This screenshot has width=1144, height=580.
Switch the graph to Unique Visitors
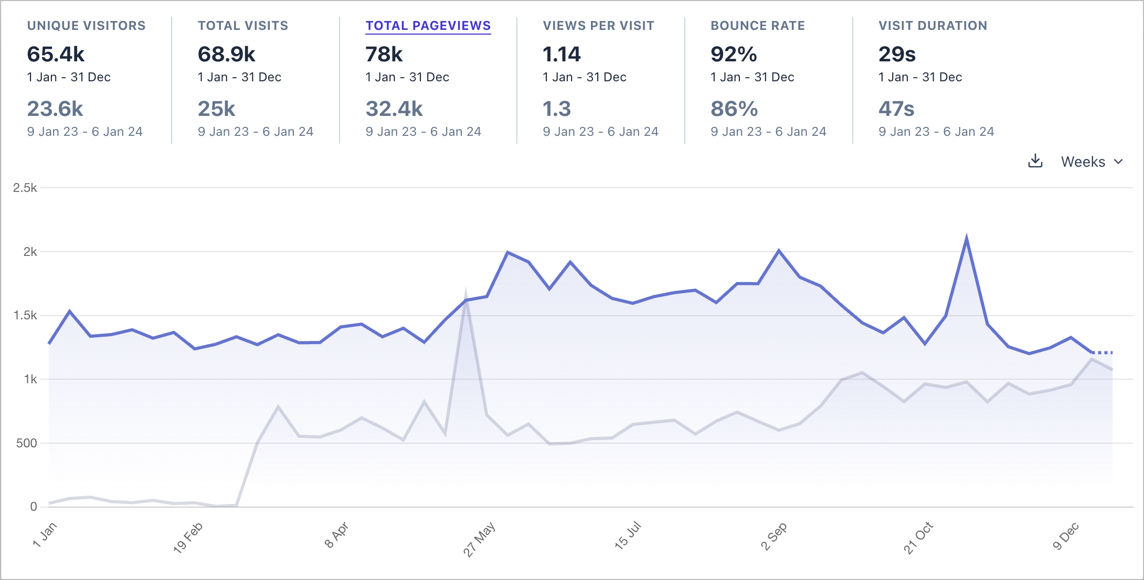pyautogui.click(x=86, y=25)
